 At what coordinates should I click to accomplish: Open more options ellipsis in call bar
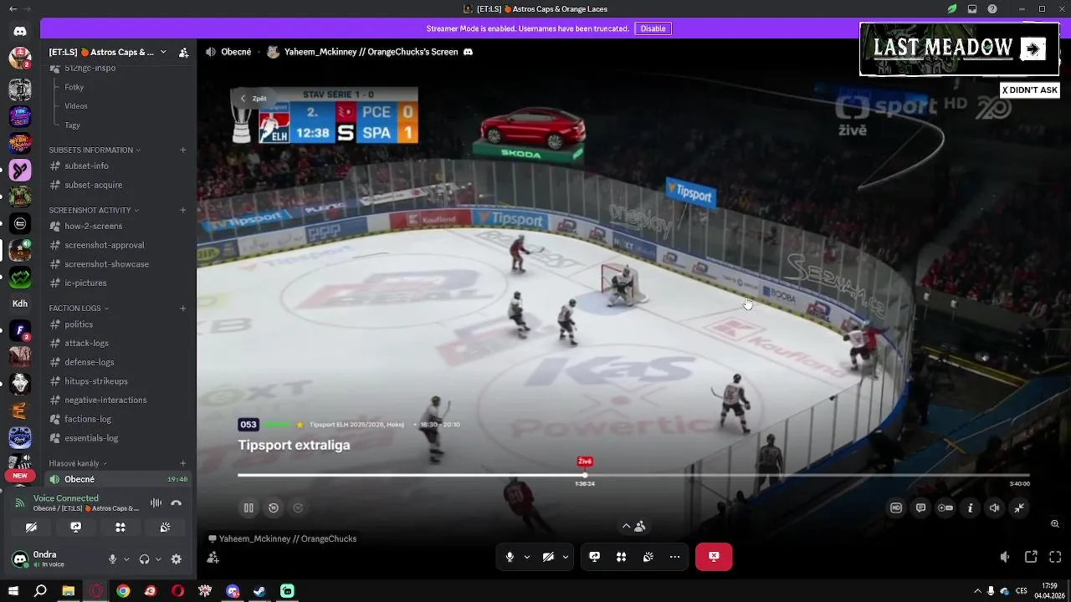[674, 557]
